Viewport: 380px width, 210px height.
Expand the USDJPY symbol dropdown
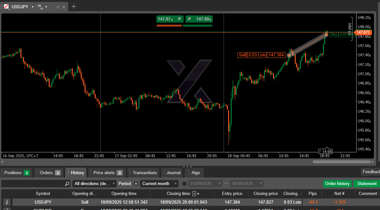33,7
